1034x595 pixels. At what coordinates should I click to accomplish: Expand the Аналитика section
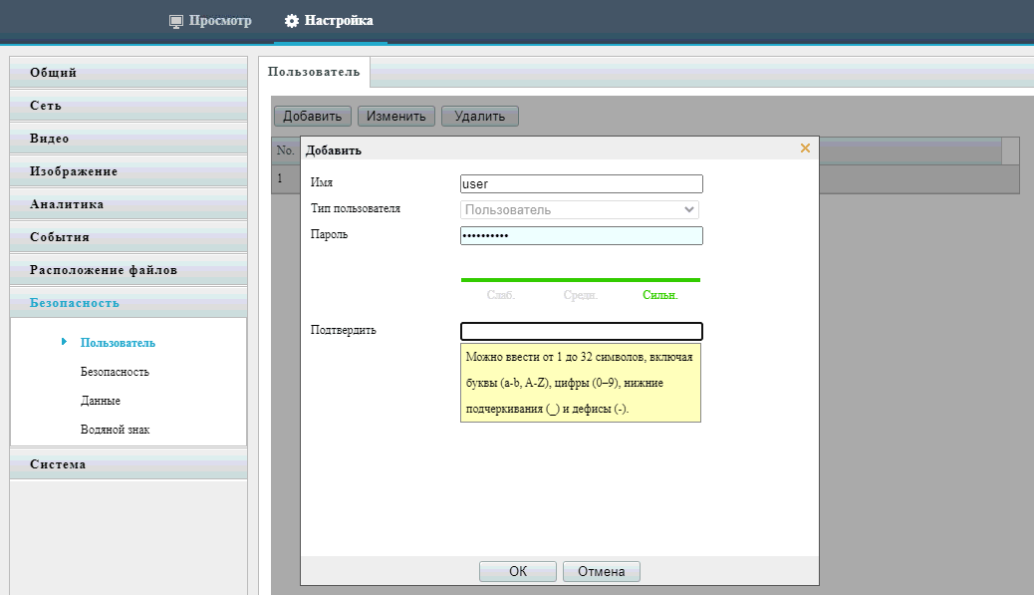pos(129,204)
